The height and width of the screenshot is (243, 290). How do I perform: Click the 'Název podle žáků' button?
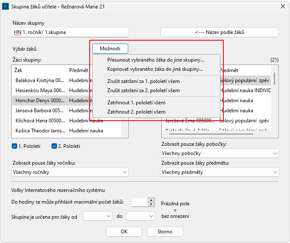click(x=219, y=32)
